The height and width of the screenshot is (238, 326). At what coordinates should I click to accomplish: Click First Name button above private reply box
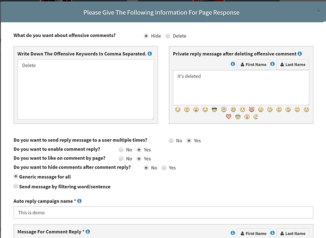pyautogui.click(x=253, y=64)
